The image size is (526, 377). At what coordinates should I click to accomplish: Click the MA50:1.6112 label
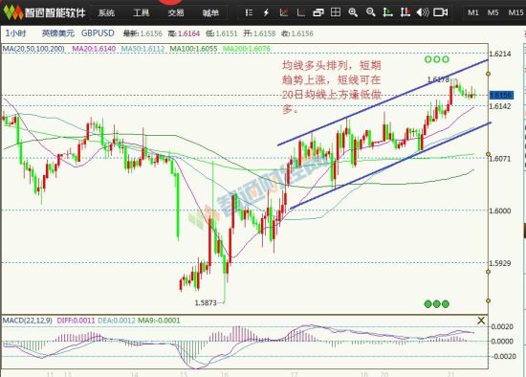142,49
